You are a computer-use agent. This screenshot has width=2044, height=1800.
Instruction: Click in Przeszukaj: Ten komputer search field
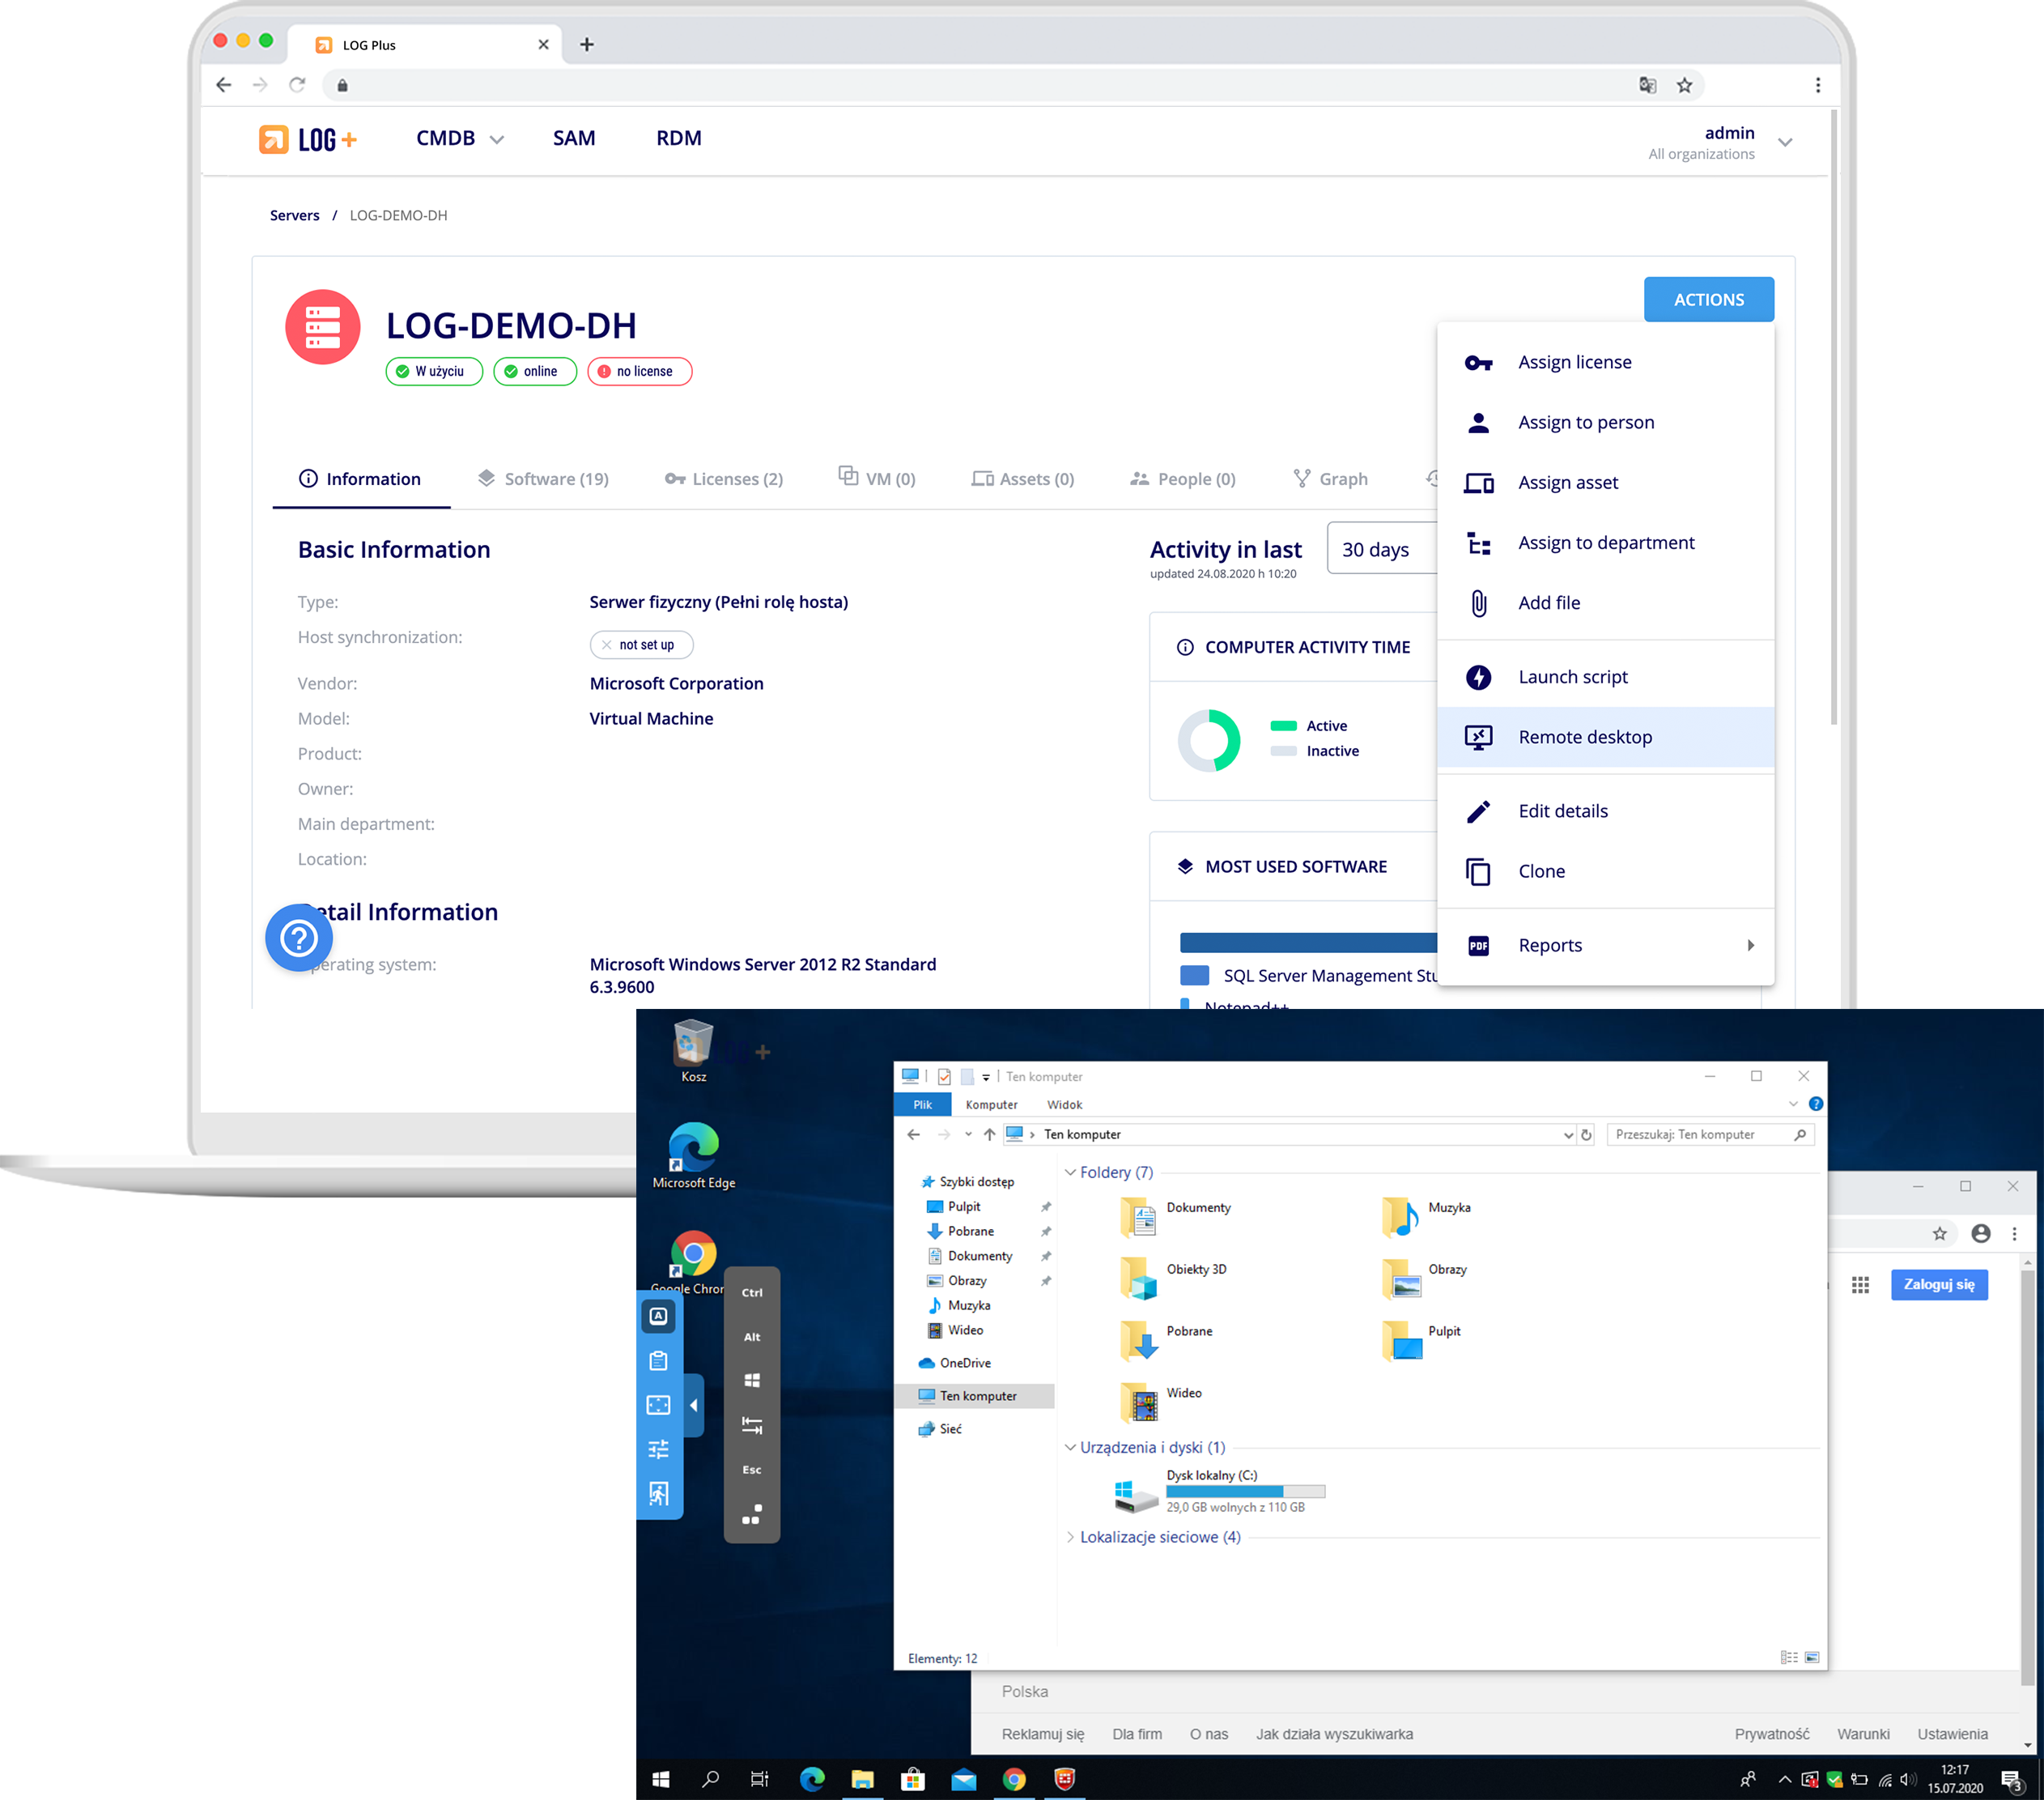coord(1710,1135)
